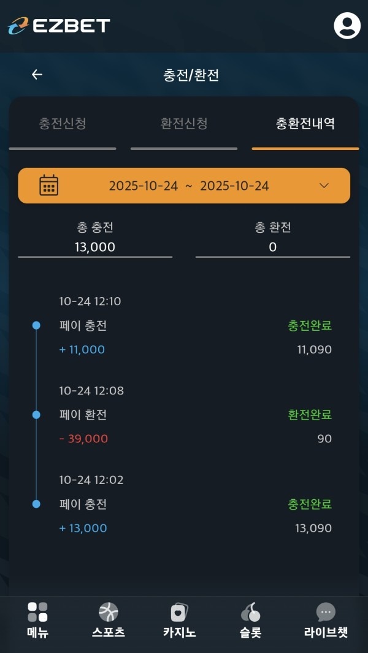Select the 스포츠 sports ball icon
368x653 pixels.
(x=109, y=613)
